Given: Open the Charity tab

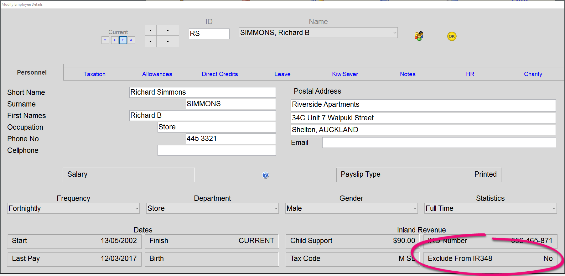Looking at the screenshot, I should (x=533, y=74).
